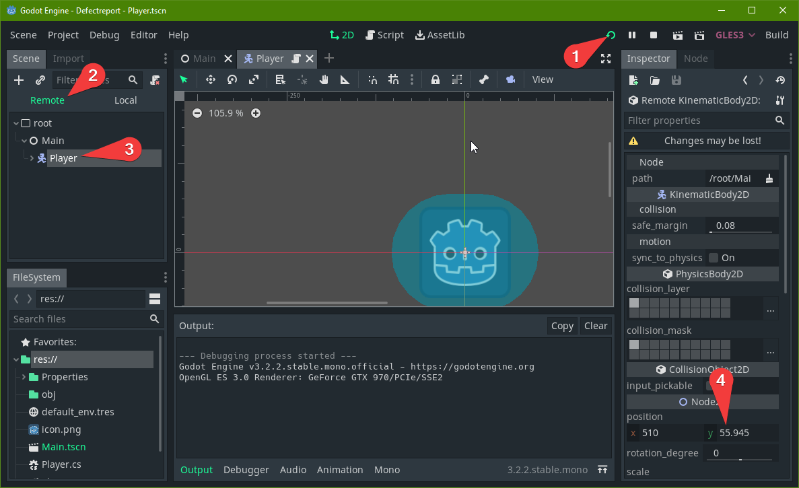Switch to Pan Mode in the canvas toolbar
Screen dimensions: 799x488
click(325, 79)
